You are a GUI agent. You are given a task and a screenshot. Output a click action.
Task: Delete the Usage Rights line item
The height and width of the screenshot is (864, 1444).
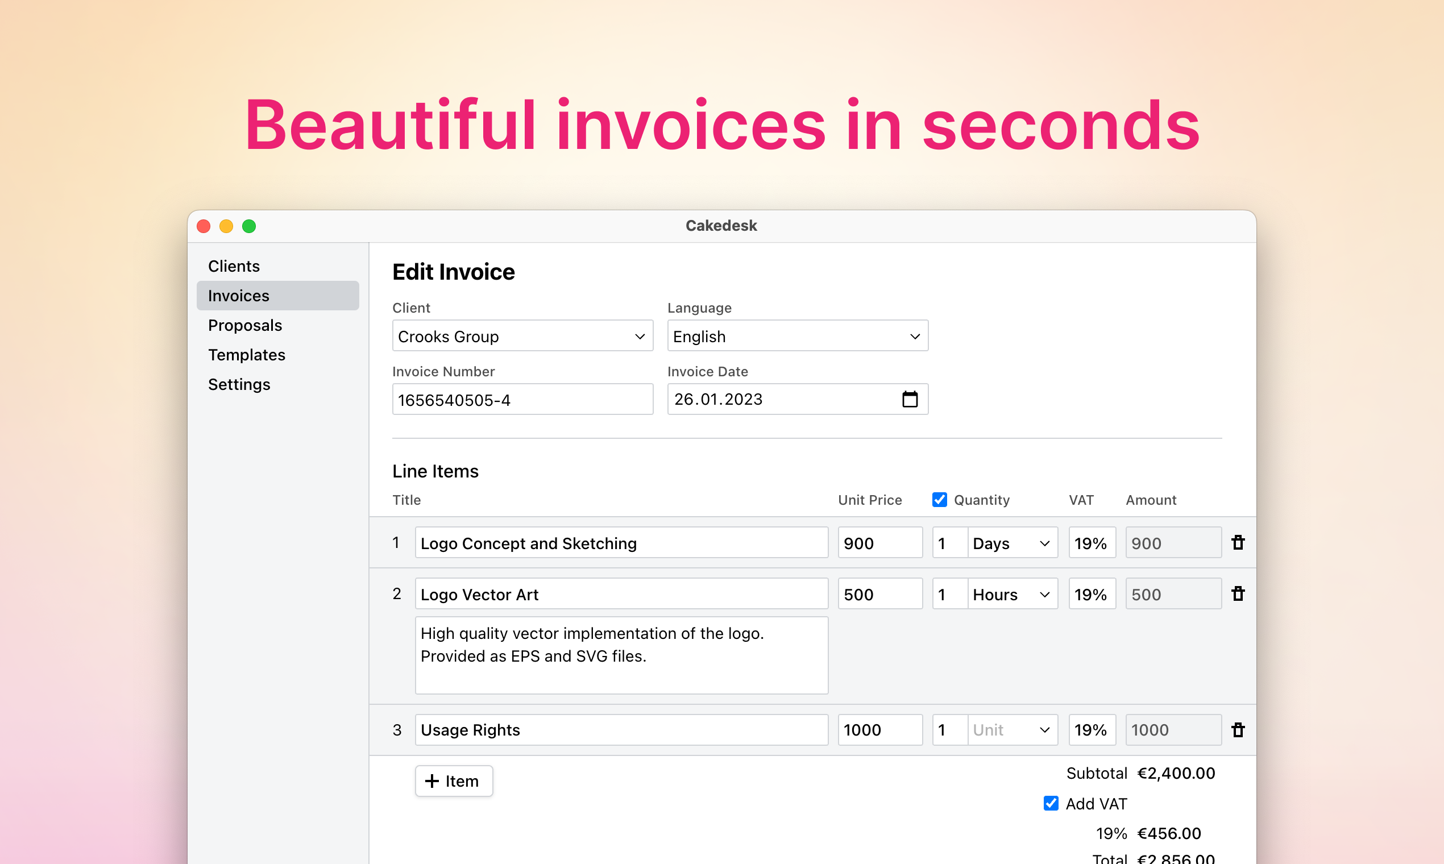tap(1238, 729)
